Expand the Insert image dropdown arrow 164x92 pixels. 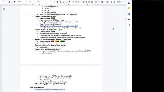(x=80, y=2)
